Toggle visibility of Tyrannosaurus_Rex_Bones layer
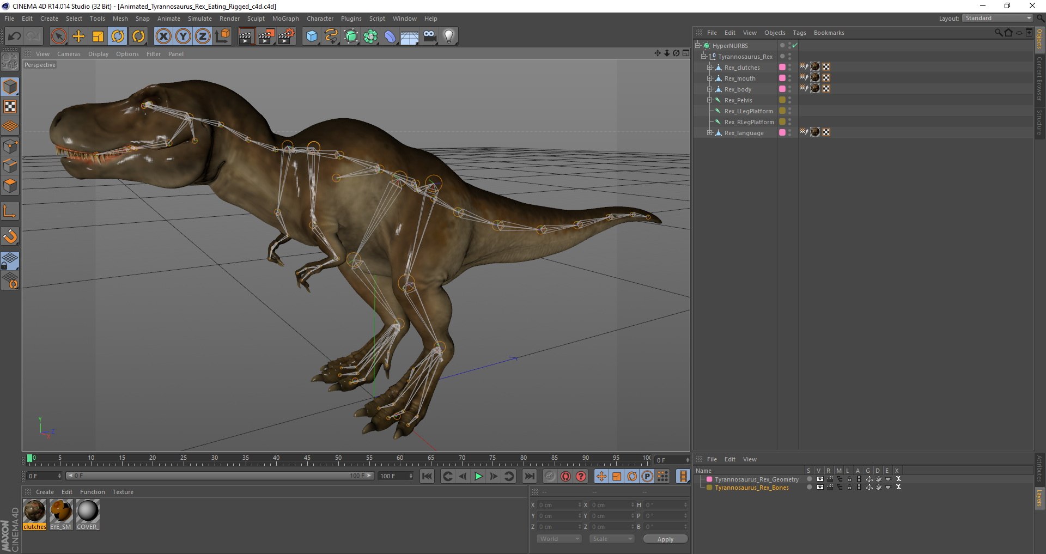 click(819, 488)
